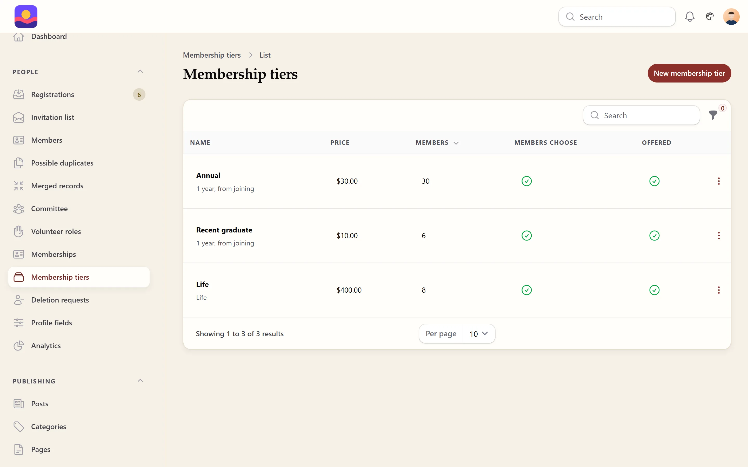Click Offered checkmark for Recent graduate

pyautogui.click(x=654, y=236)
